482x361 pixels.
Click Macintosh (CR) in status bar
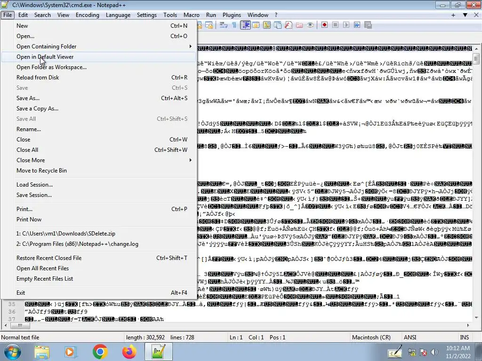(x=371, y=337)
